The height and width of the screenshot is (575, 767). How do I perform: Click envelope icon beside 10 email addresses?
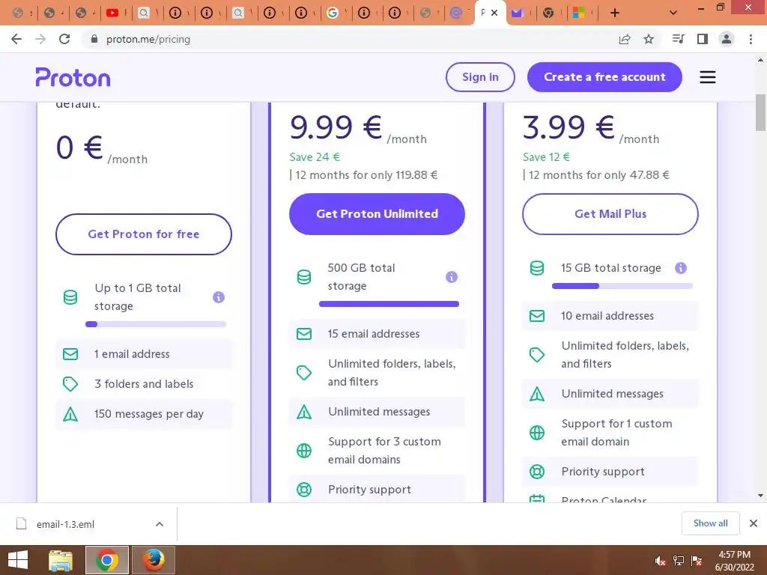point(536,316)
